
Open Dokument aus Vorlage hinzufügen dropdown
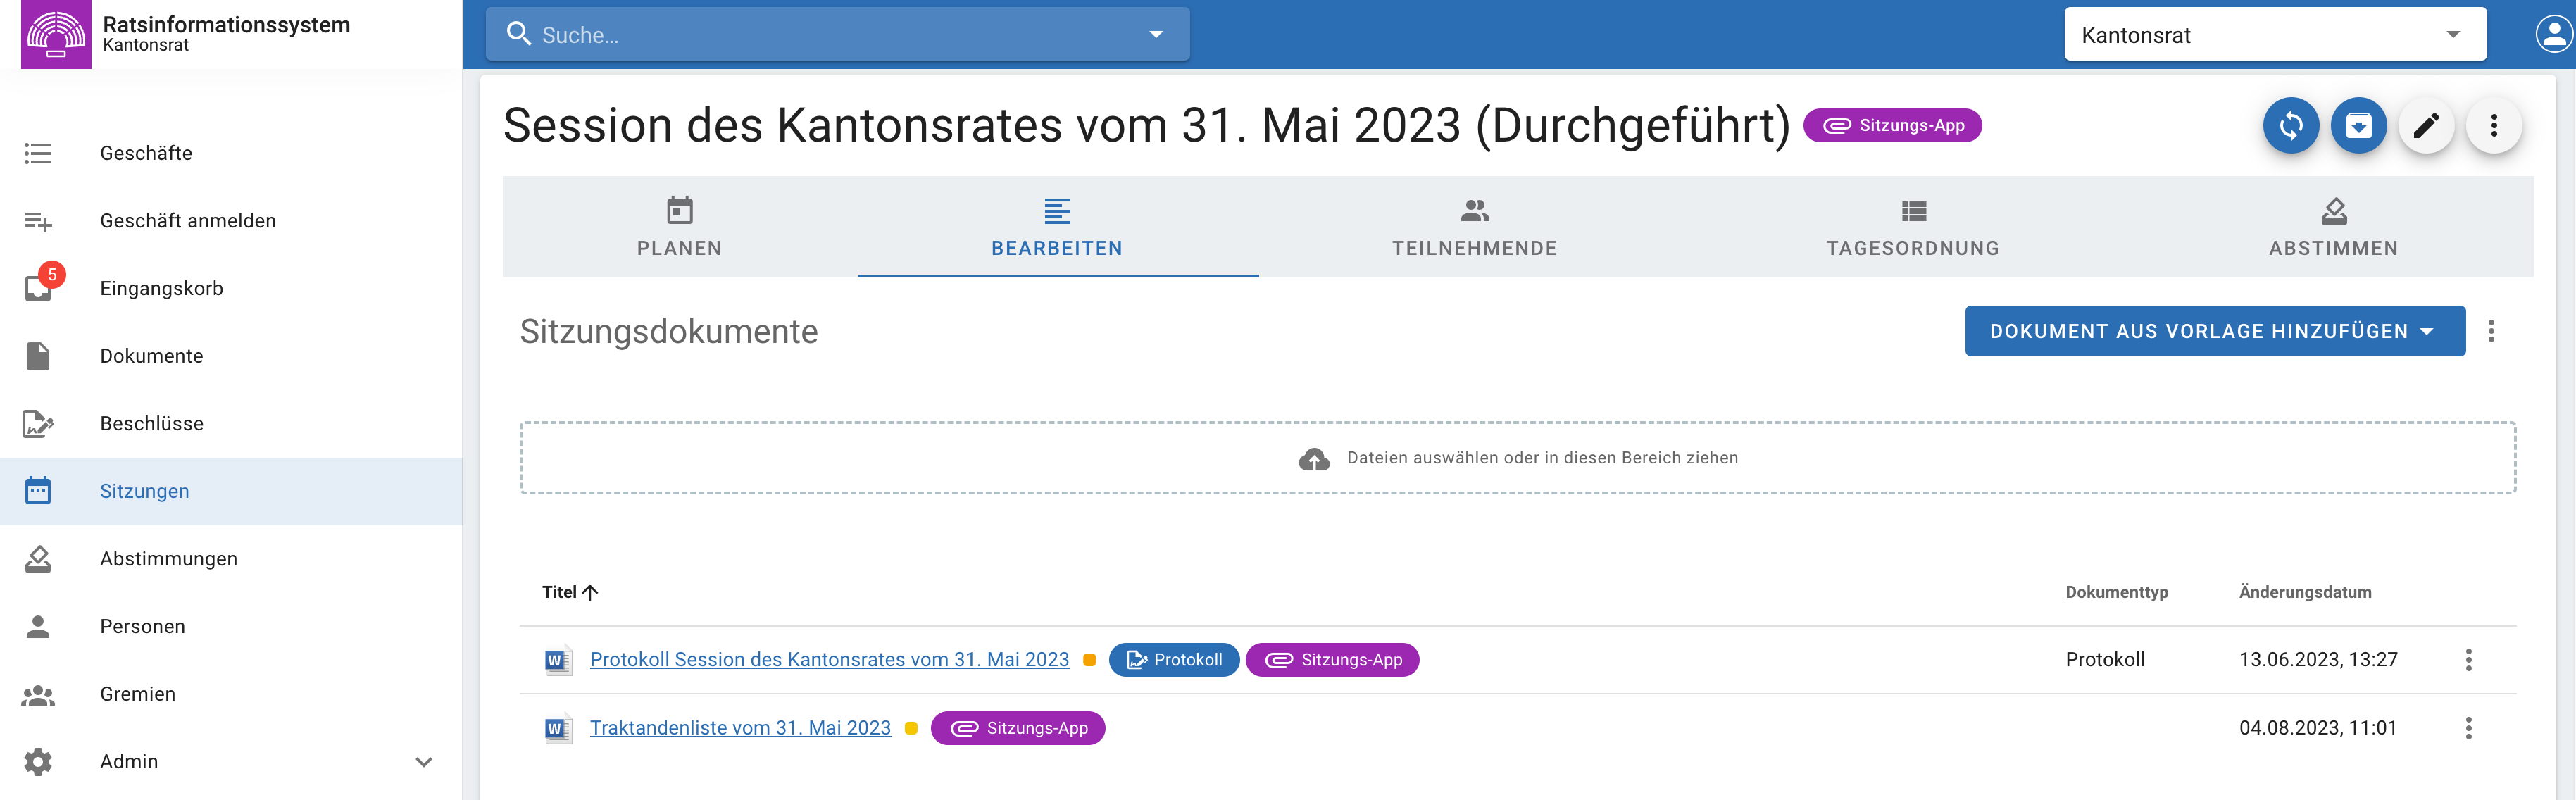(2213, 331)
